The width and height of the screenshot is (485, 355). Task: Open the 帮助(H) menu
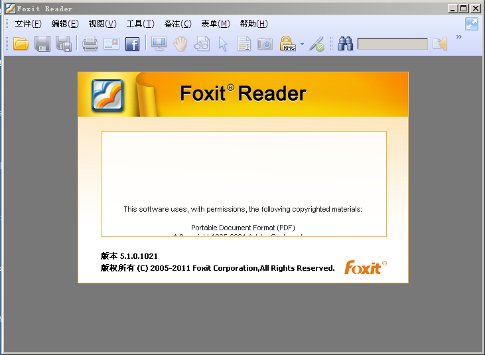(253, 24)
